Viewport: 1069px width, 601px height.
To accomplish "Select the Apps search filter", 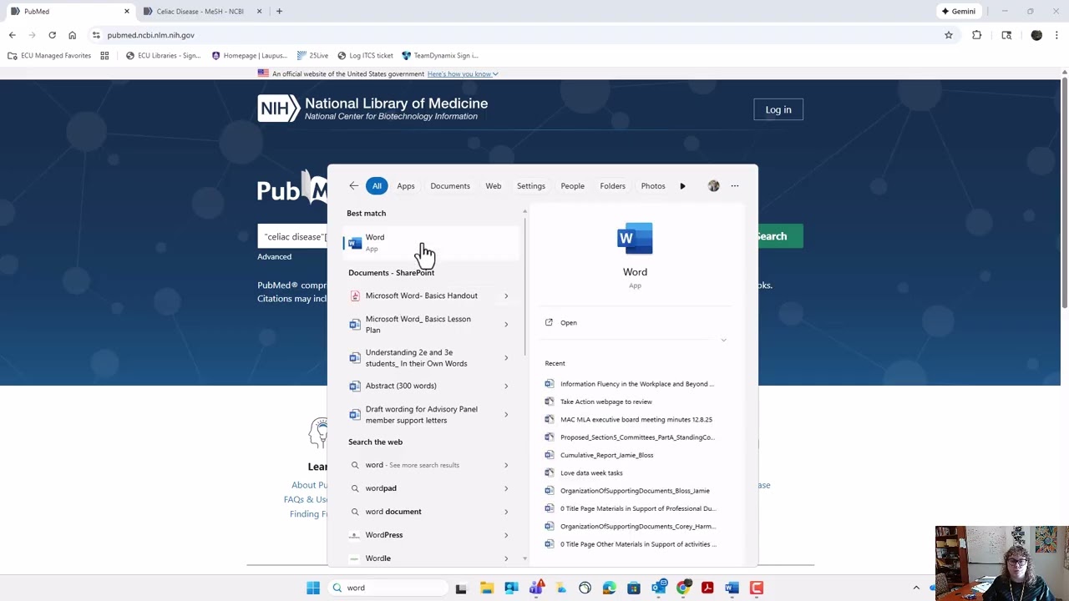I will click(406, 186).
